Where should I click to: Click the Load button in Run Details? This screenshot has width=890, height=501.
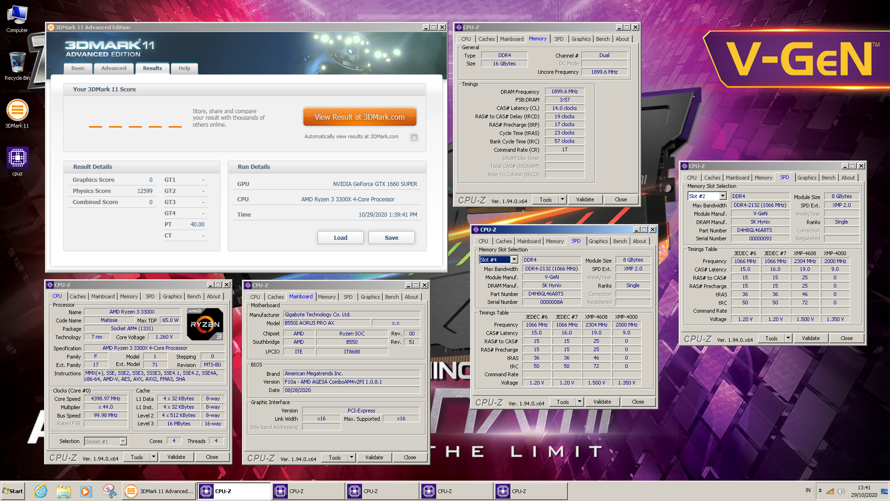[341, 238]
